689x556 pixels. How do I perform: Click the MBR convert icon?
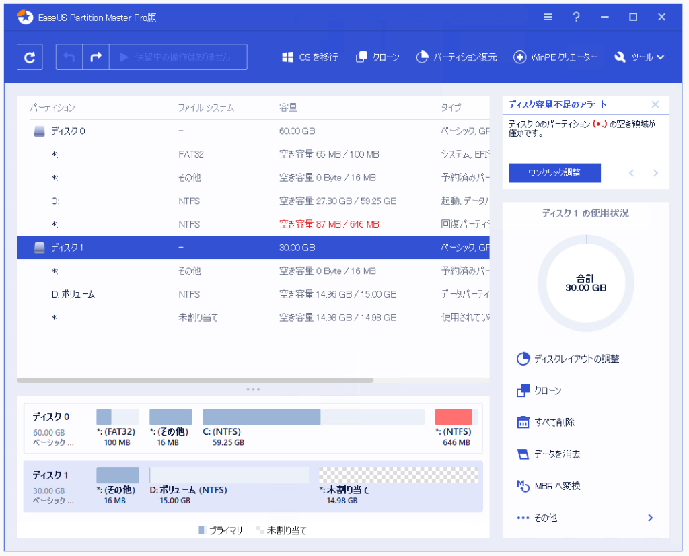[523, 486]
